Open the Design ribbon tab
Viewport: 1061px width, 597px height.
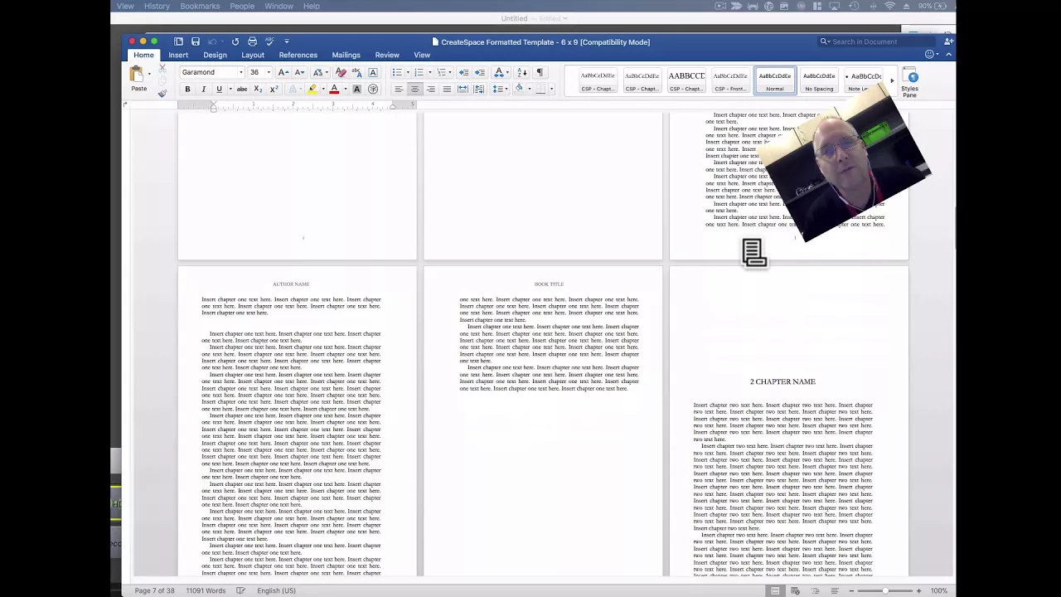click(x=215, y=55)
